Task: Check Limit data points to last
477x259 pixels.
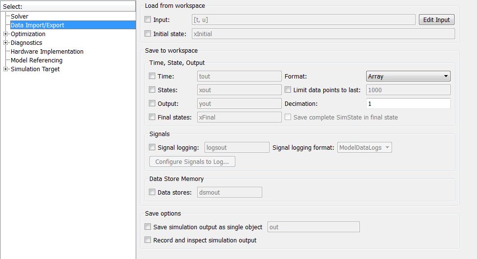Action: 288,90
